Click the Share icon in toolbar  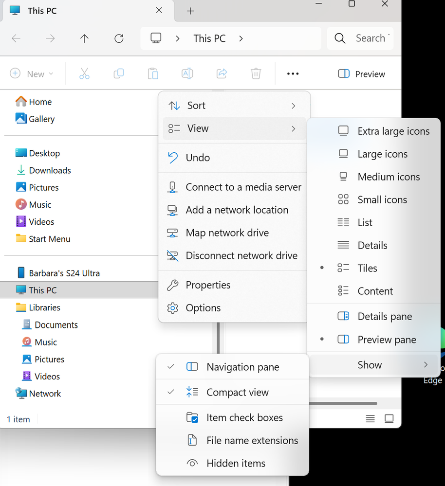[222, 74]
